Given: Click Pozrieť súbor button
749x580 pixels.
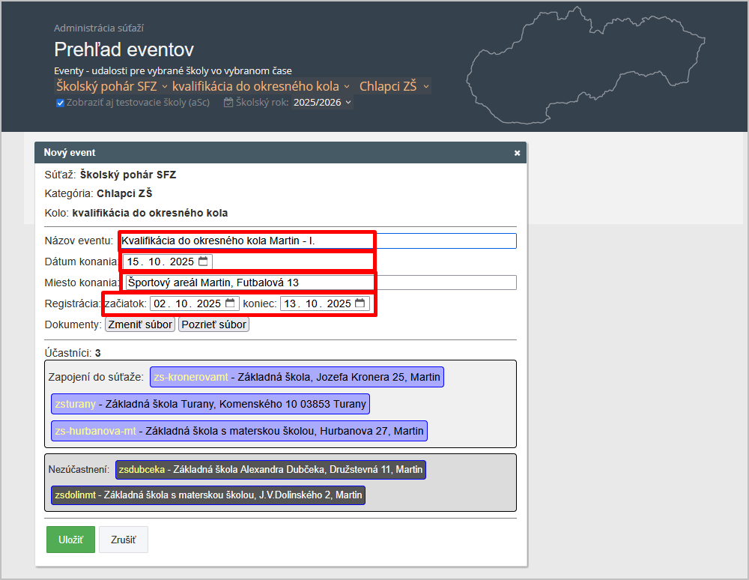Looking at the screenshot, I should (213, 324).
